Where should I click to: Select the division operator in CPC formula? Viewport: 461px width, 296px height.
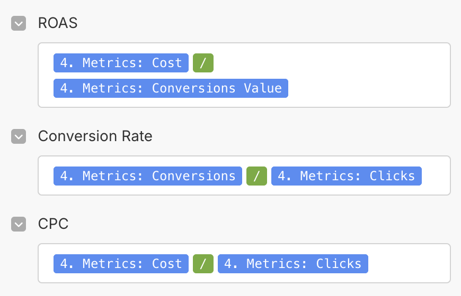point(203,264)
